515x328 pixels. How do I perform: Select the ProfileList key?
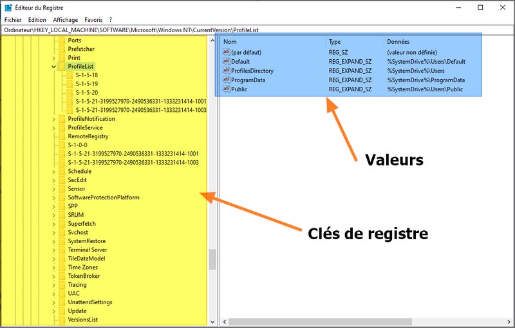80,67
